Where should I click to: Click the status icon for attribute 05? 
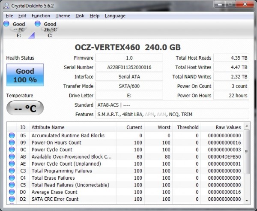coord(12,136)
